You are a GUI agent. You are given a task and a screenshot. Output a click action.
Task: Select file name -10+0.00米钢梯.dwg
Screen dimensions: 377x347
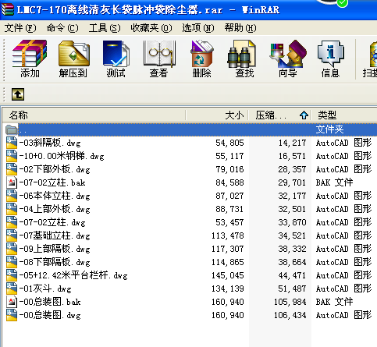tap(62, 156)
